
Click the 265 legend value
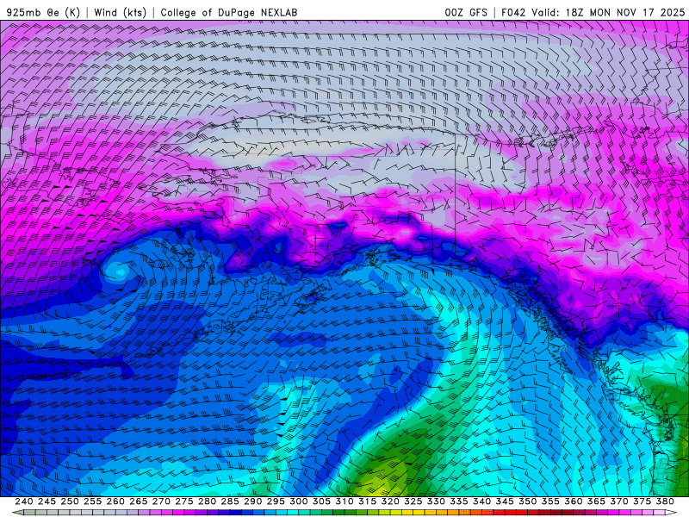139,501
